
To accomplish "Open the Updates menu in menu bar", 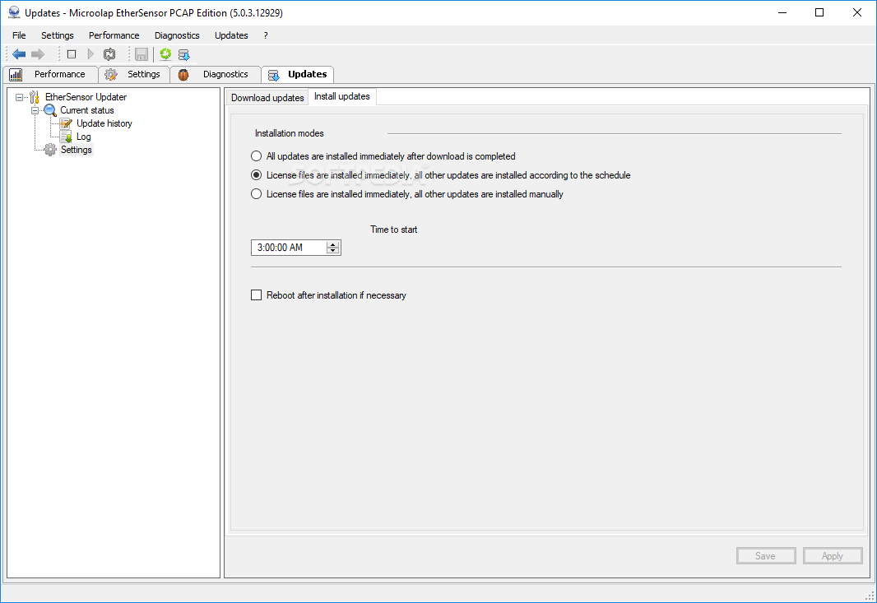I will [x=231, y=35].
